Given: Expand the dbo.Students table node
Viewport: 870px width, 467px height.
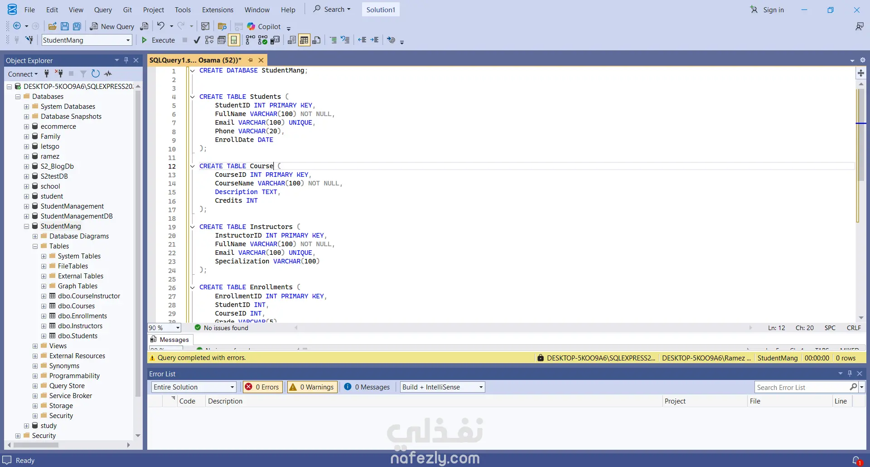Looking at the screenshot, I should [44, 336].
